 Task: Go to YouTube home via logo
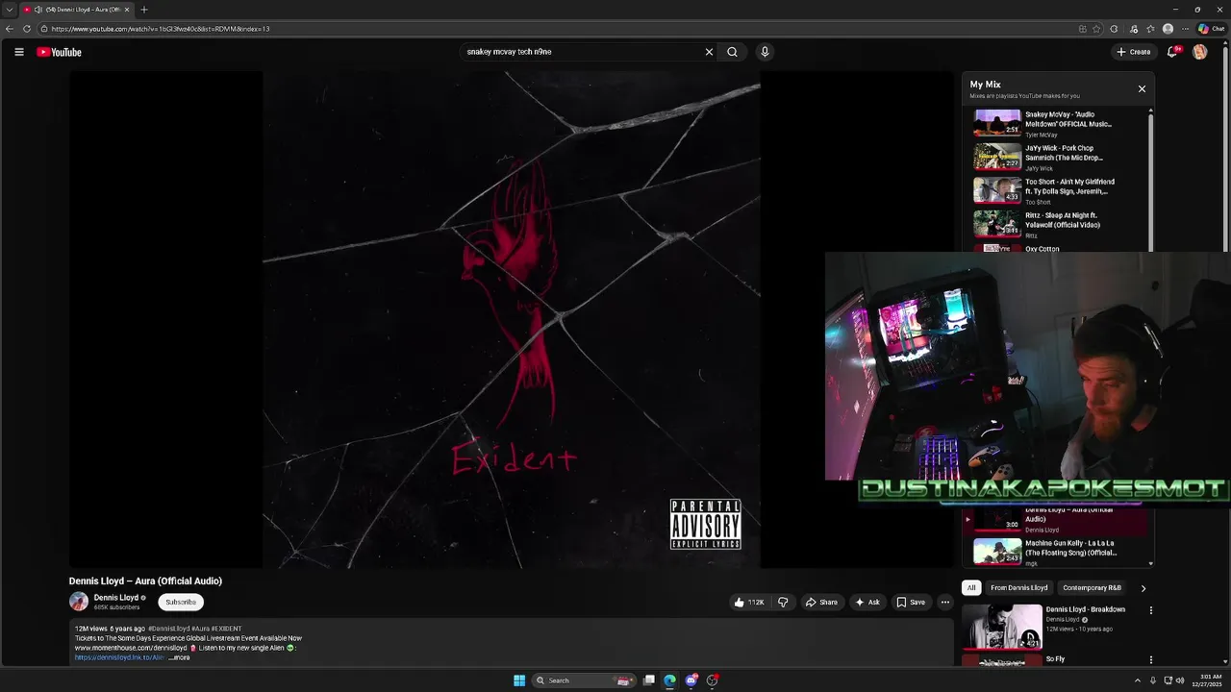[x=60, y=52]
